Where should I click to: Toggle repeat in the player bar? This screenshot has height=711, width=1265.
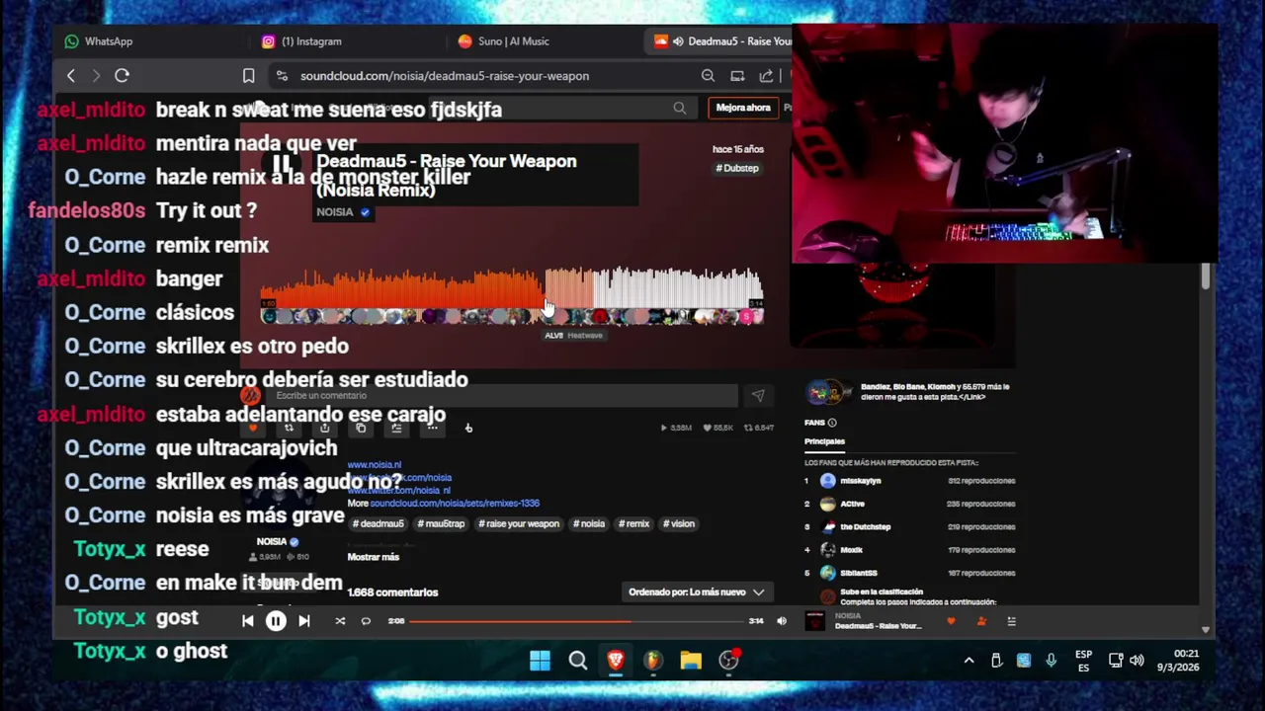[x=366, y=621]
